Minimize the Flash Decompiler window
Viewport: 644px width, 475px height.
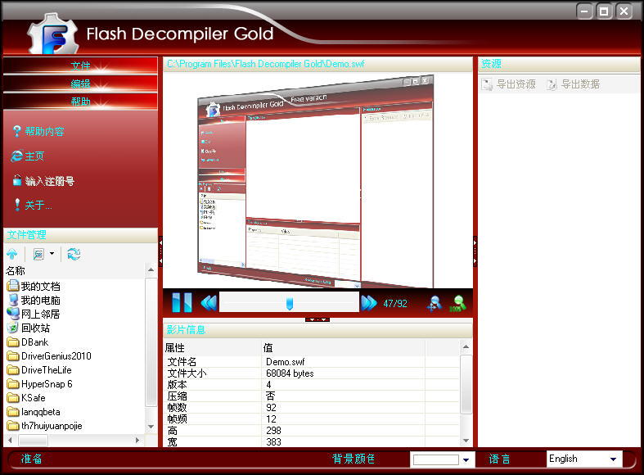[584, 11]
